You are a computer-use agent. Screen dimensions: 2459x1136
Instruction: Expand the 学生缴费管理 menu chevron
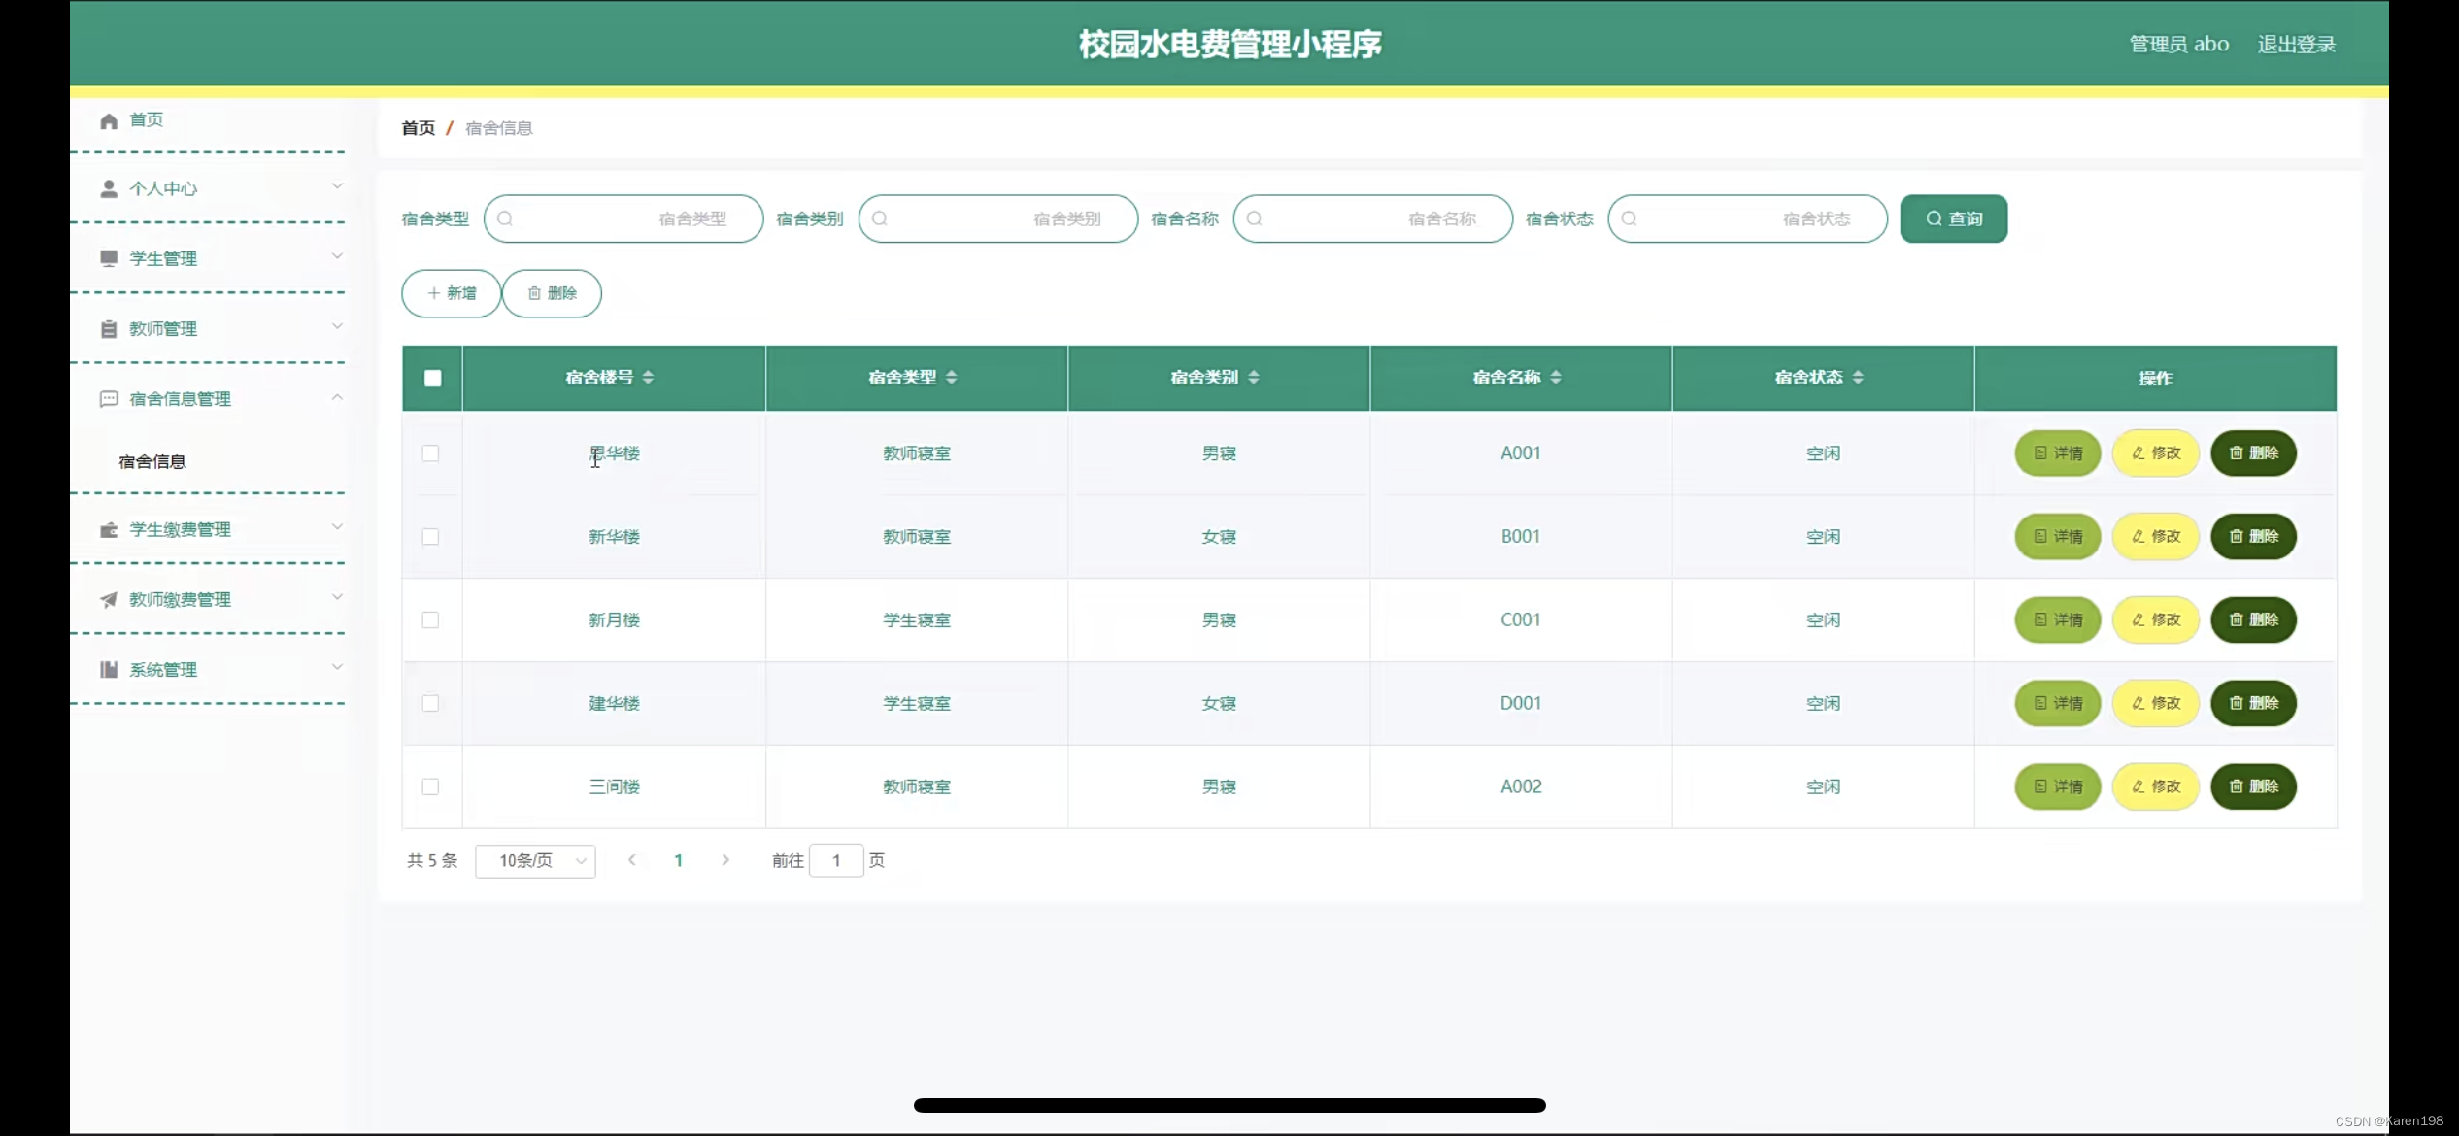point(337,527)
